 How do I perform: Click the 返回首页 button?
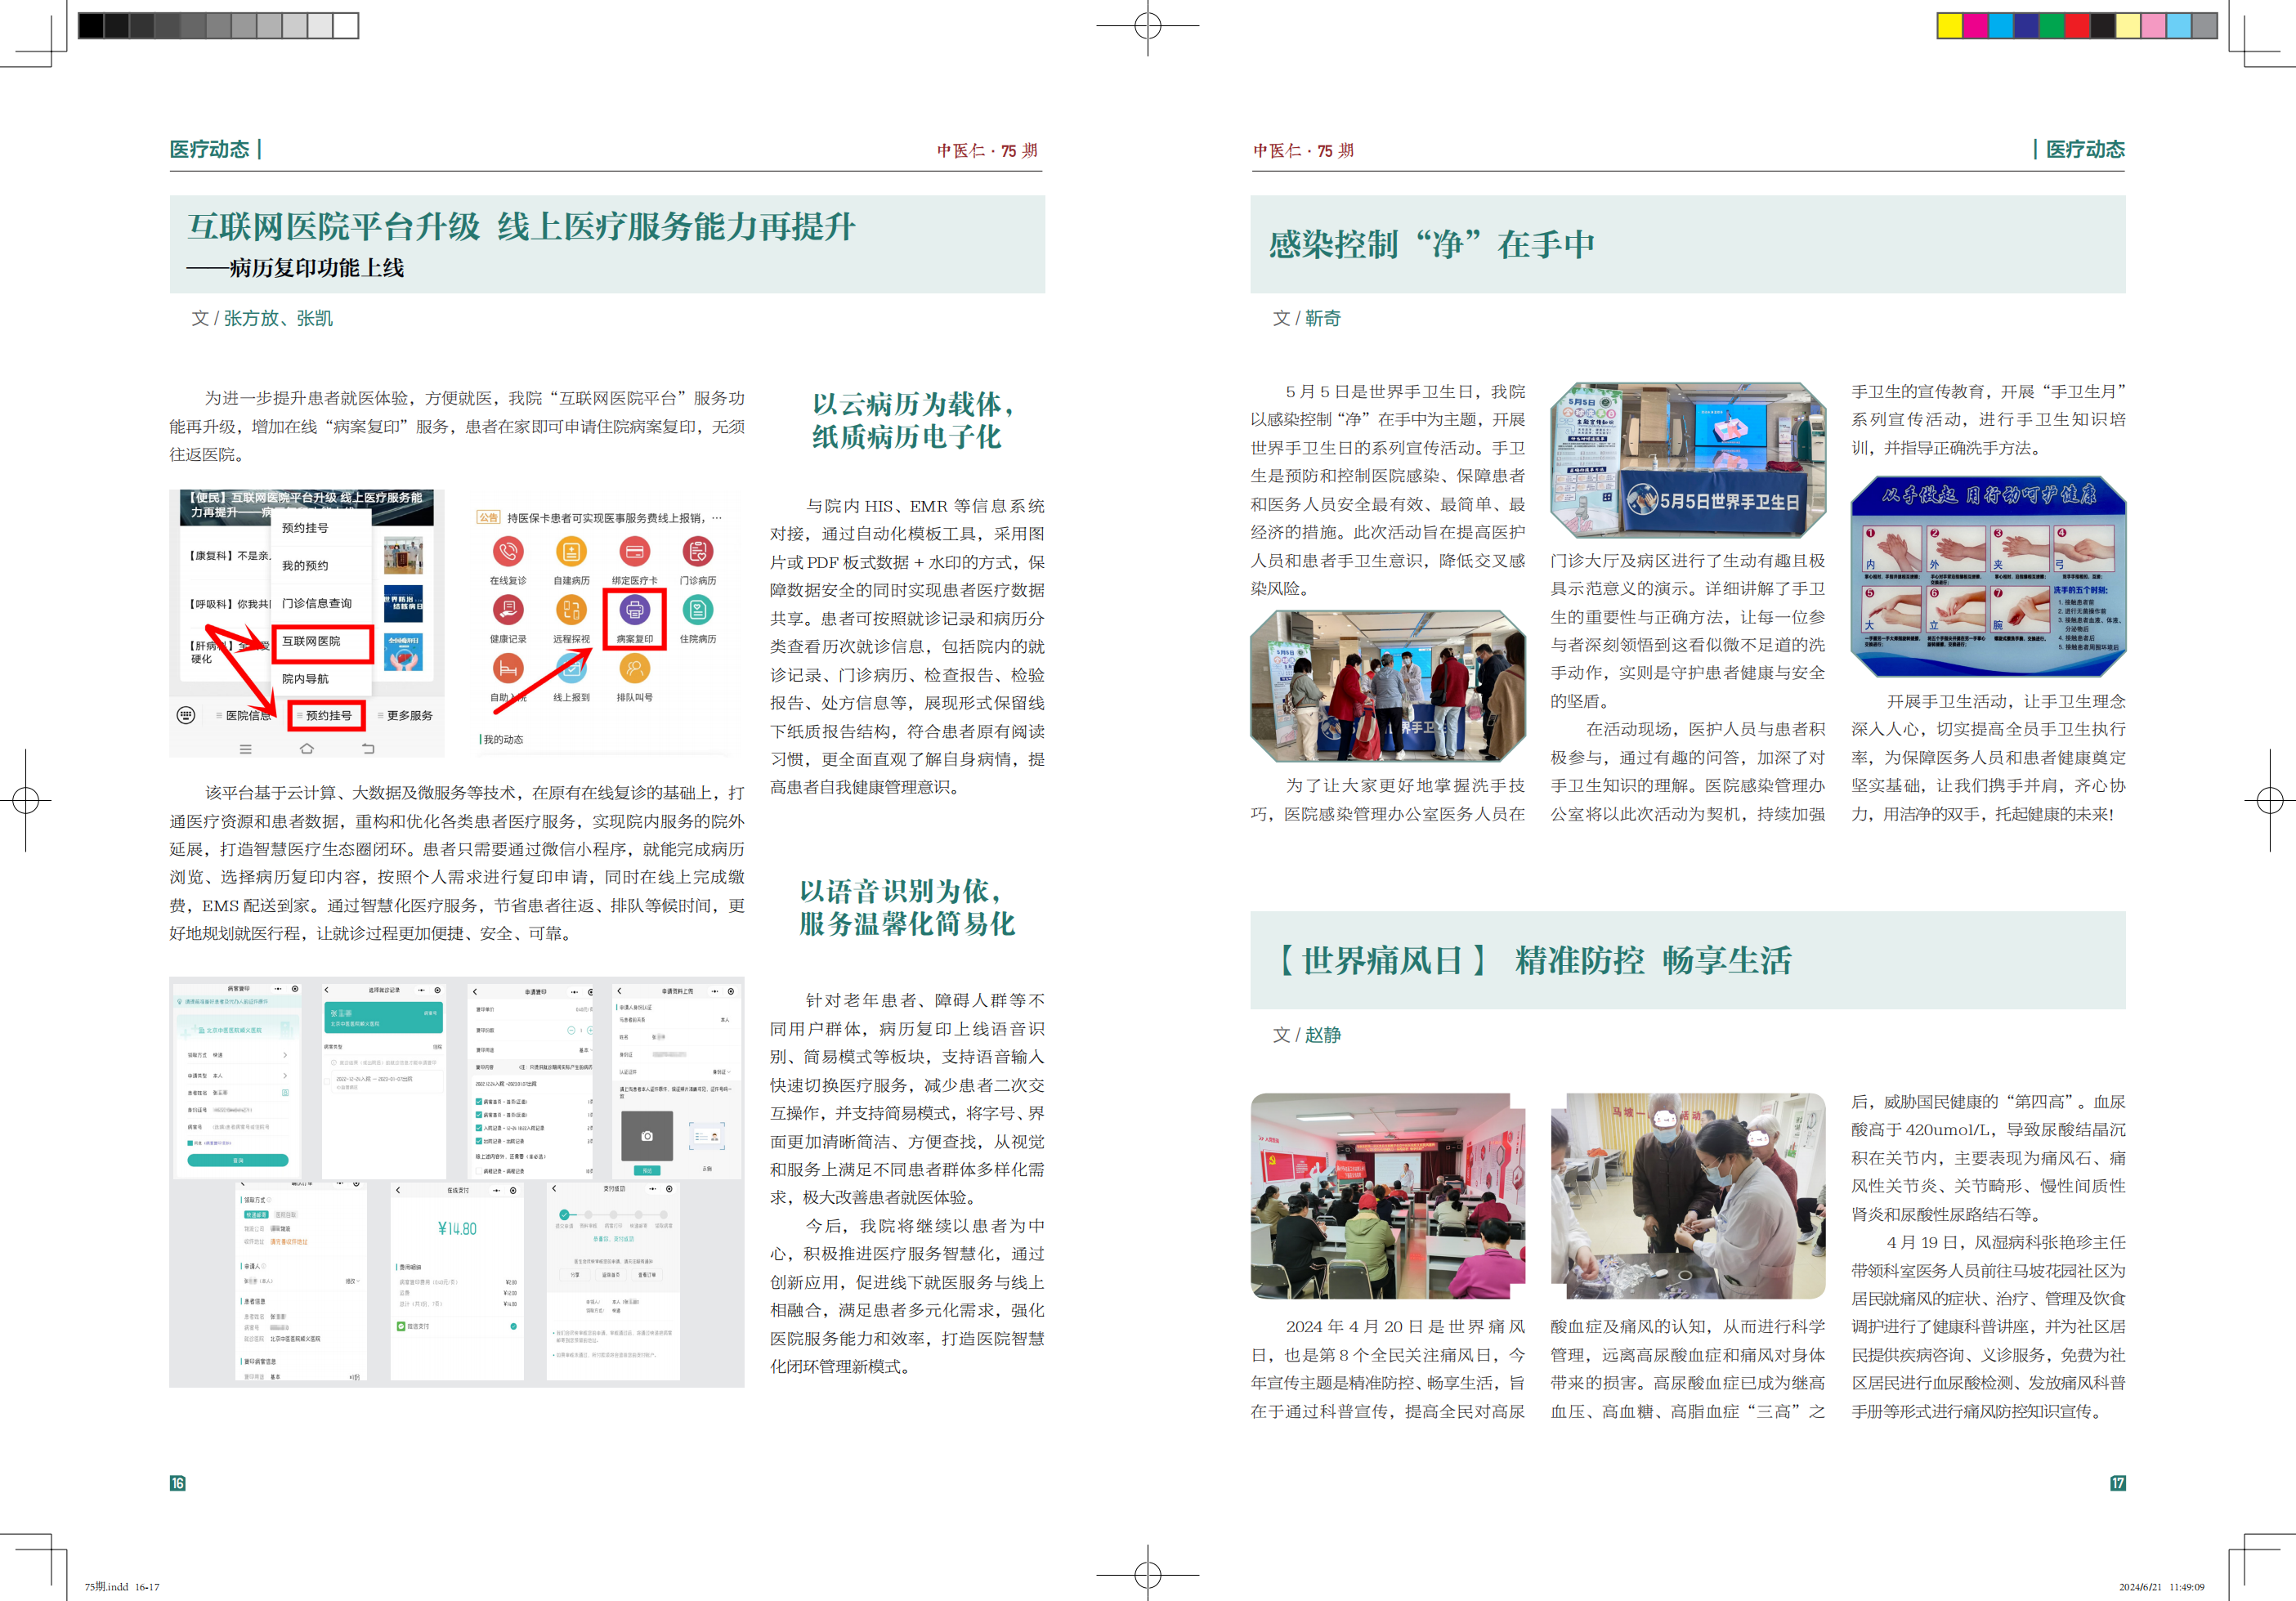(611, 1275)
